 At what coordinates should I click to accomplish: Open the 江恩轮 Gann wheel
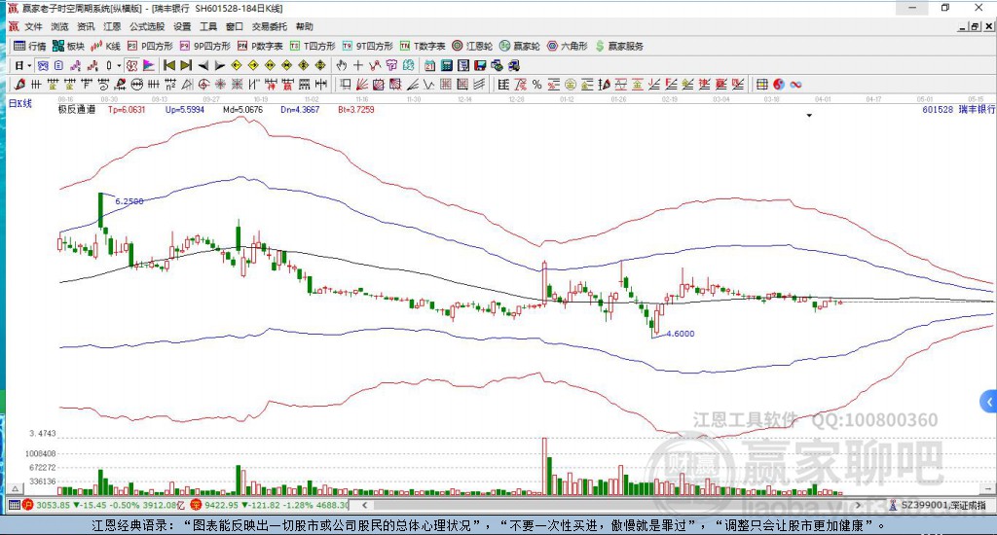coord(472,46)
